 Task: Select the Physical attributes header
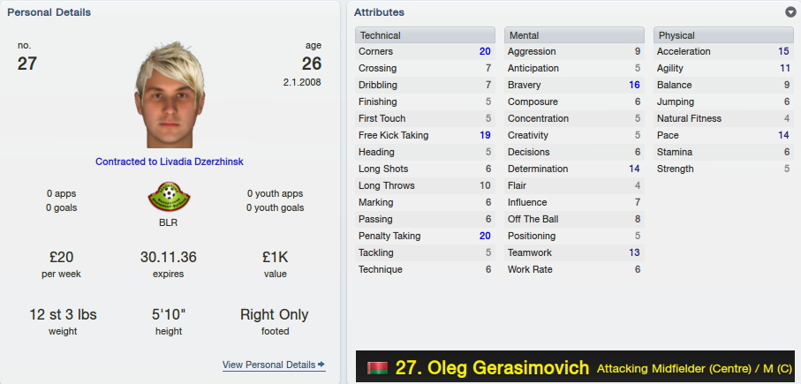[723, 35]
